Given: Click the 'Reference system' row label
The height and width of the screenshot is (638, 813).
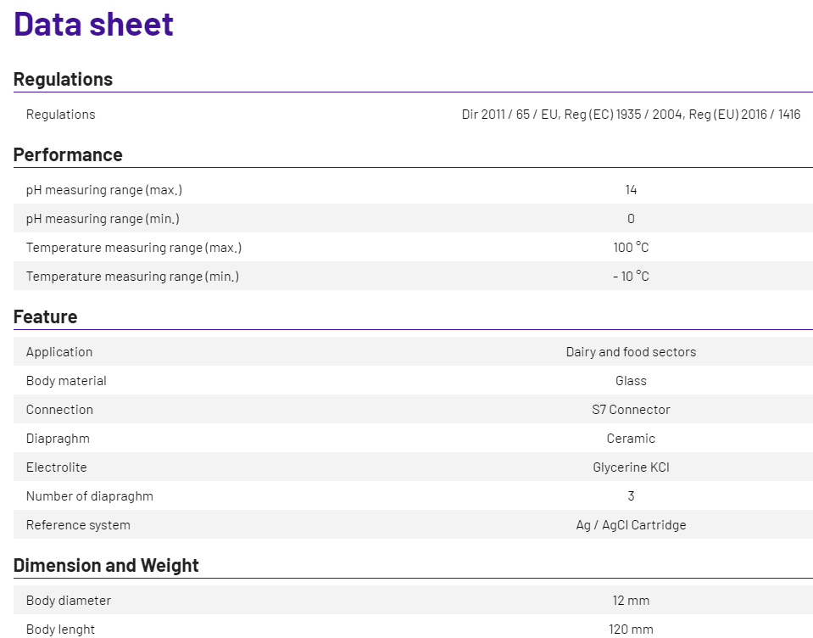Looking at the screenshot, I should (x=78, y=525).
